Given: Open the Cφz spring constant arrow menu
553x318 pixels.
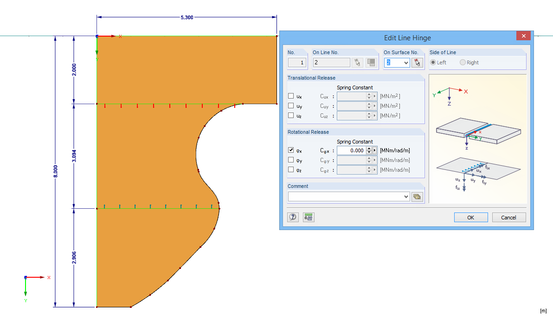Looking at the screenshot, I should [374, 170].
